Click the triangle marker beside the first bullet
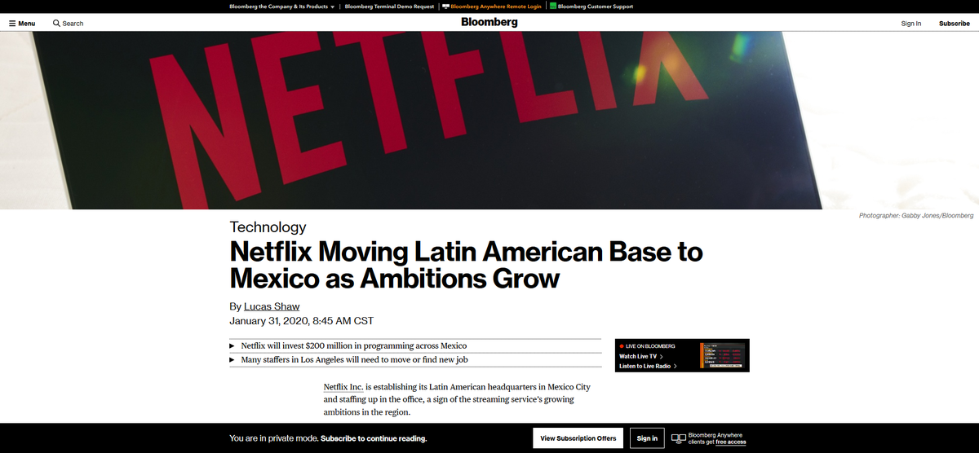 point(233,346)
